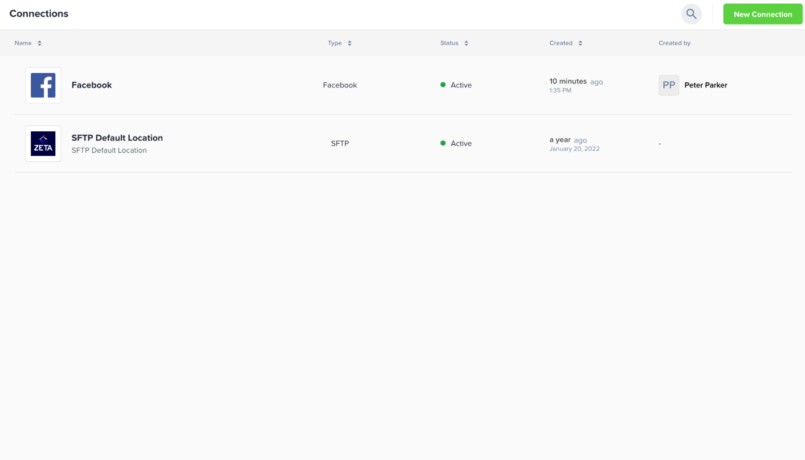Image resolution: width=805 pixels, height=460 pixels.
Task: Click the Created by column header
Action: pyautogui.click(x=674, y=43)
